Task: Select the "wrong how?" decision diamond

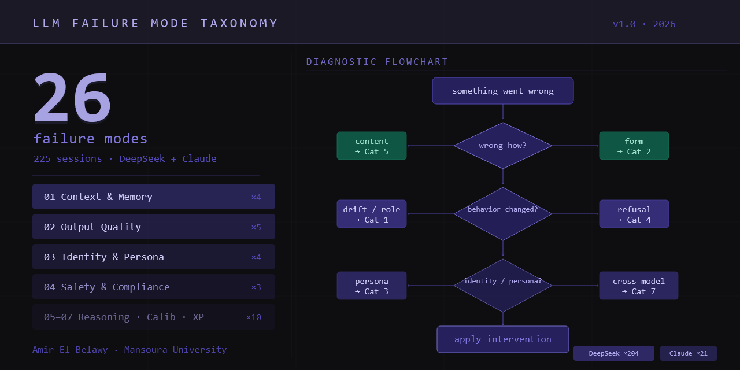Action: pos(502,145)
